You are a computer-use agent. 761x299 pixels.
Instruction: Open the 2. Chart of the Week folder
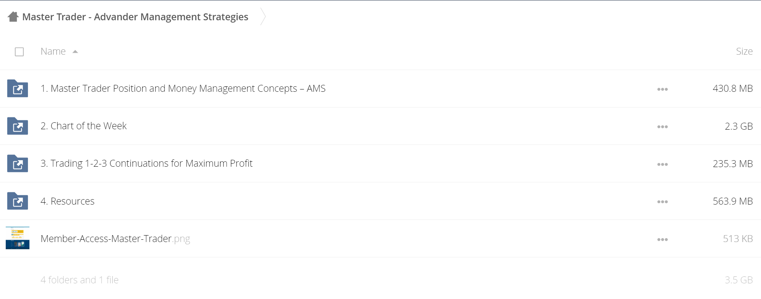tap(83, 126)
